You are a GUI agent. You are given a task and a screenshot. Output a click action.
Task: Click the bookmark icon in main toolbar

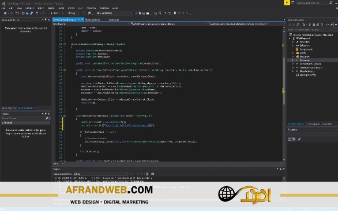click(175, 13)
